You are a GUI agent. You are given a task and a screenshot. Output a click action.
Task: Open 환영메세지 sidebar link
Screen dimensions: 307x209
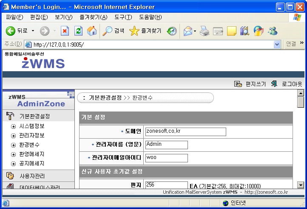point(31,154)
